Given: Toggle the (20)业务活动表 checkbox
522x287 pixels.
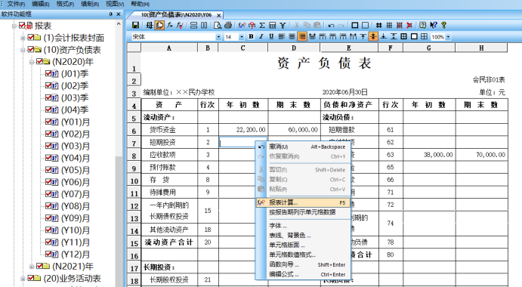Looking at the screenshot, I should coord(31,279).
